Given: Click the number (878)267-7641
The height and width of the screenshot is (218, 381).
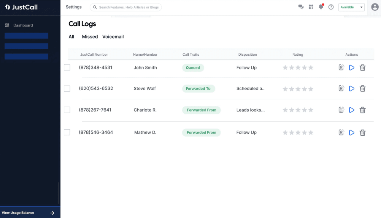Looking at the screenshot, I should point(95,110).
